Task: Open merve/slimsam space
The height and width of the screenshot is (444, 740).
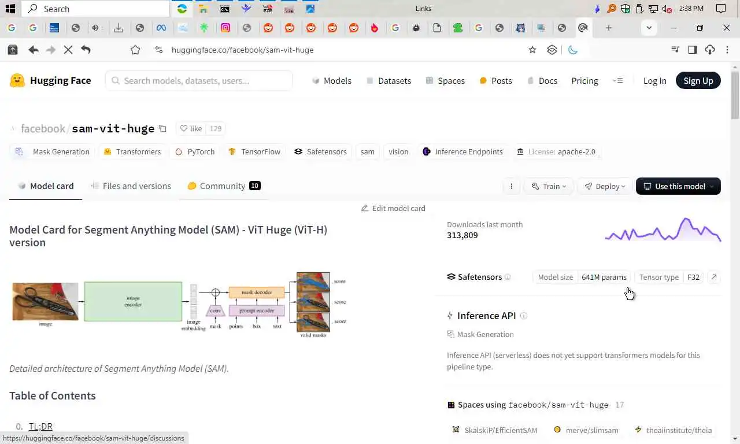Action: pos(586,430)
